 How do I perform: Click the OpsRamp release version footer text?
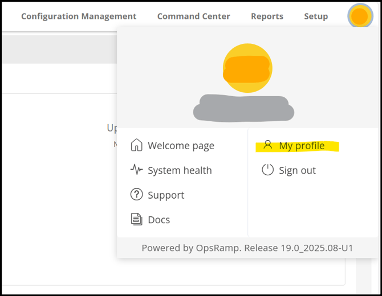[247, 248]
